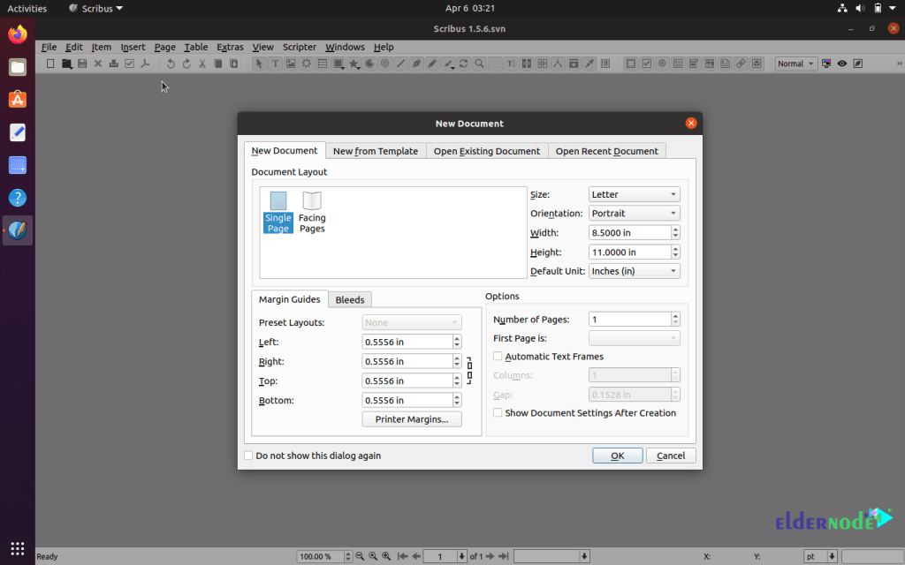Increase the Left margin with the stepper
This screenshot has width=905, height=565.
(x=457, y=338)
